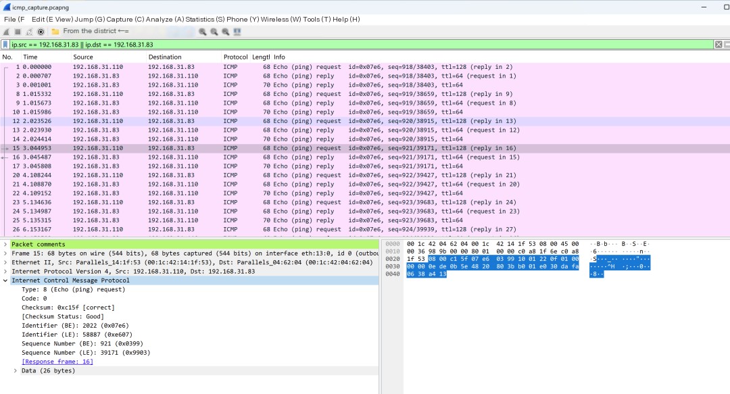Select packet 14 at time 2.024414
This screenshot has height=394, width=730.
coord(365,139)
